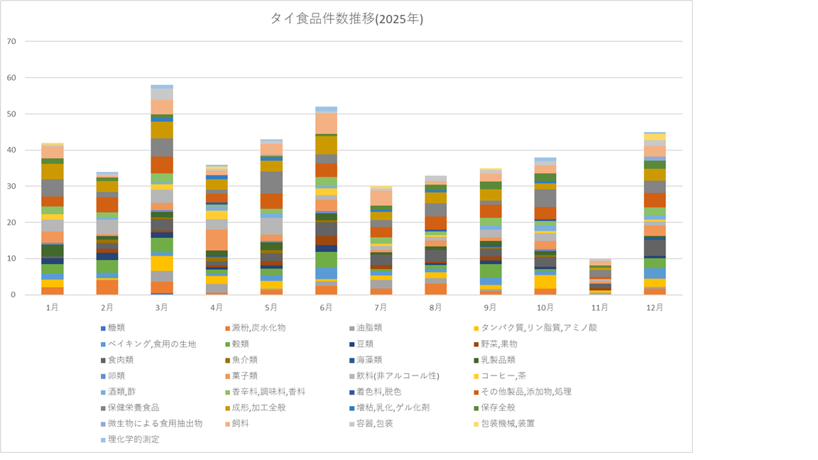This screenshot has width=818, height=460.
Task: Click the その他製品,添加物,処理 legend entry
Action: click(x=525, y=392)
